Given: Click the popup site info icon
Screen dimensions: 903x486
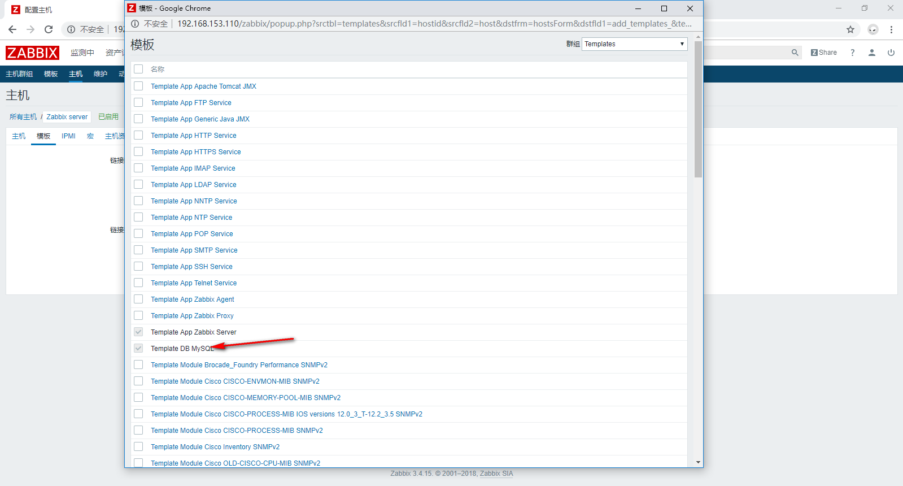Looking at the screenshot, I should click(x=135, y=24).
